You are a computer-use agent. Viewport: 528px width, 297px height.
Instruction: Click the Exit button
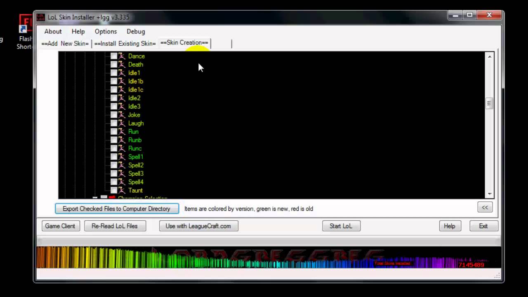[x=483, y=226]
